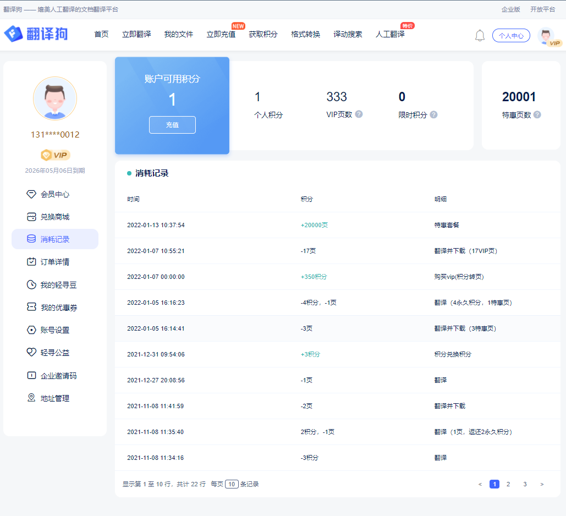Open 会员中心 via its diamond icon
This screenshot has height=516, width=566.
(x=31, y=194)
